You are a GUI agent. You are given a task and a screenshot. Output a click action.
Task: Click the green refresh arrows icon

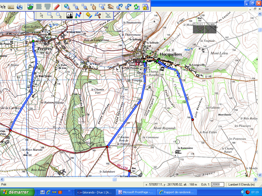[137, 7]
